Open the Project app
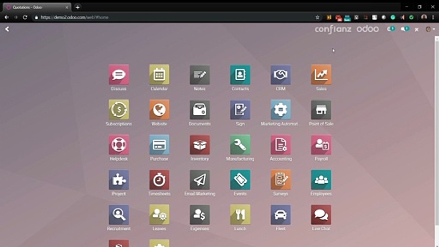 pos(119,180)
